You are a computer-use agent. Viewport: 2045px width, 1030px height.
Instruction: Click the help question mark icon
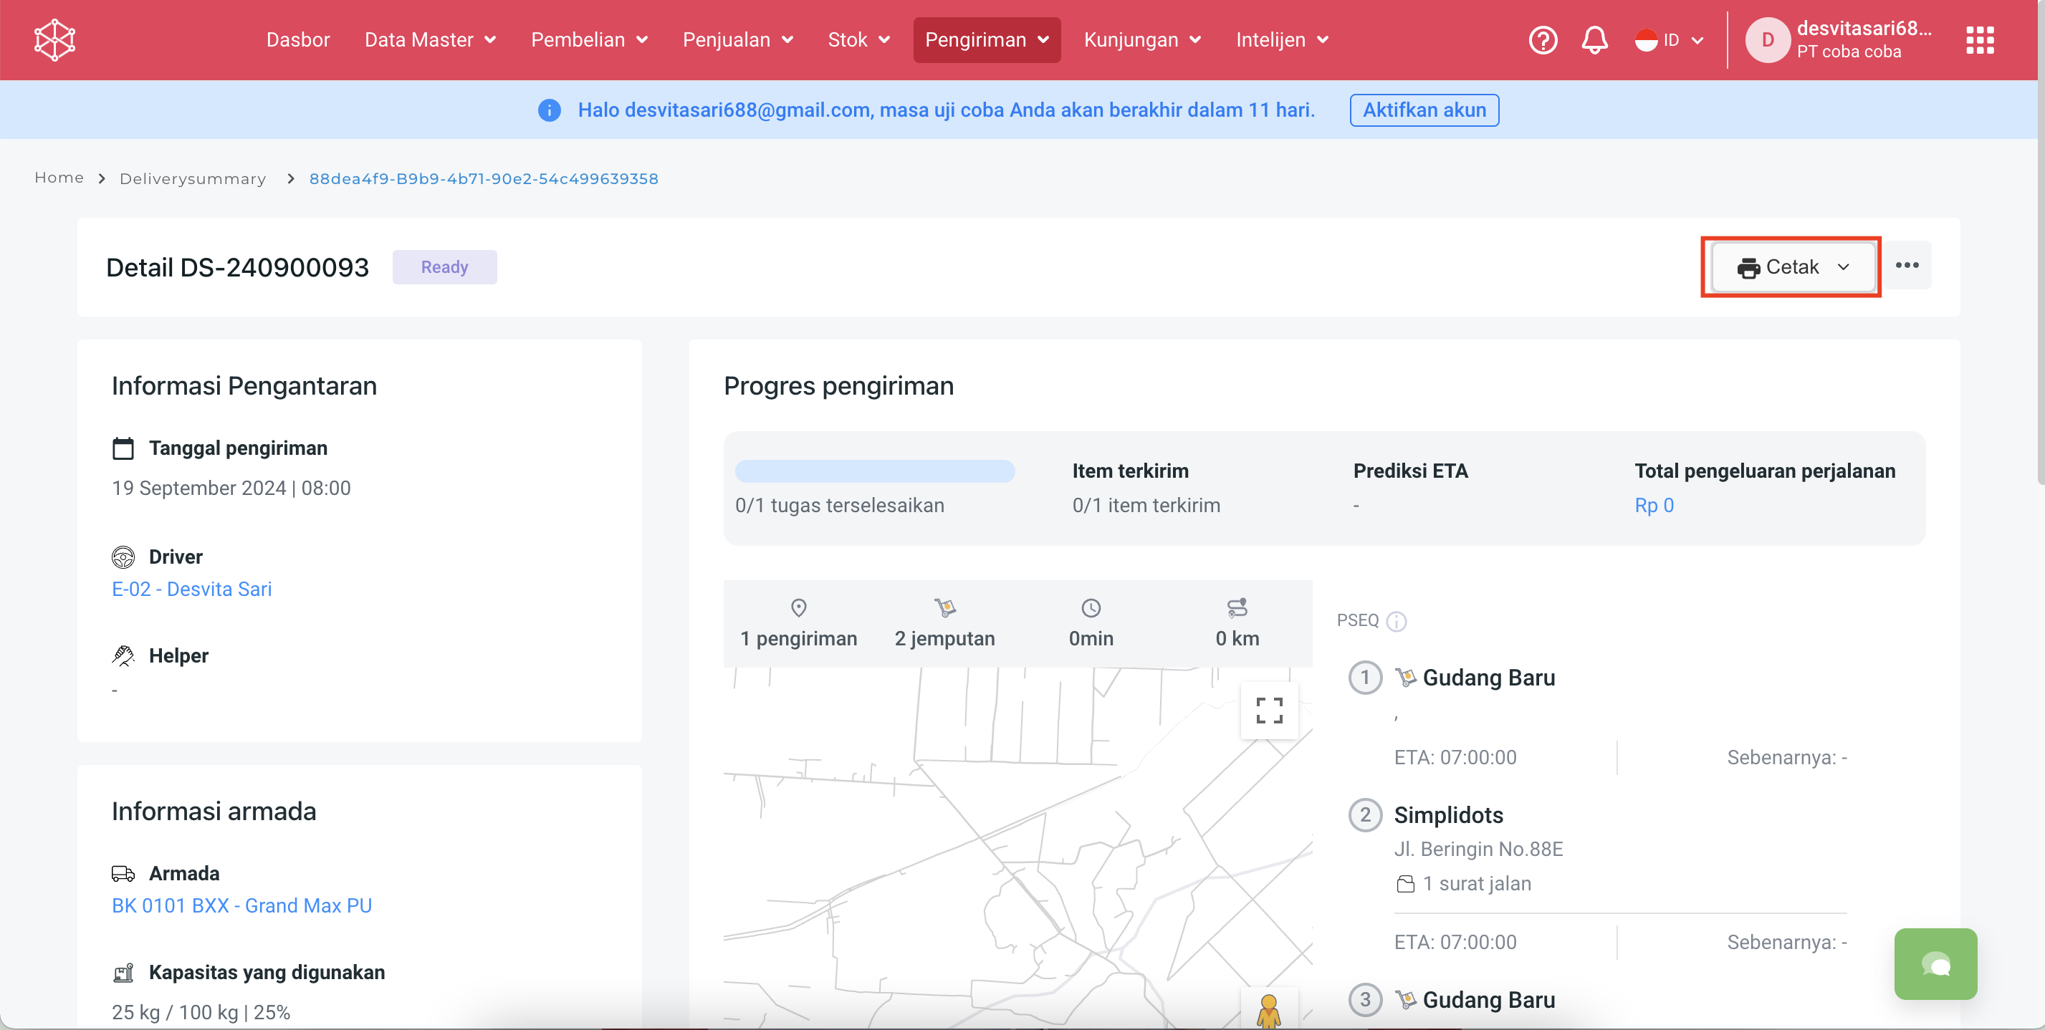(x=1543, y=39)
